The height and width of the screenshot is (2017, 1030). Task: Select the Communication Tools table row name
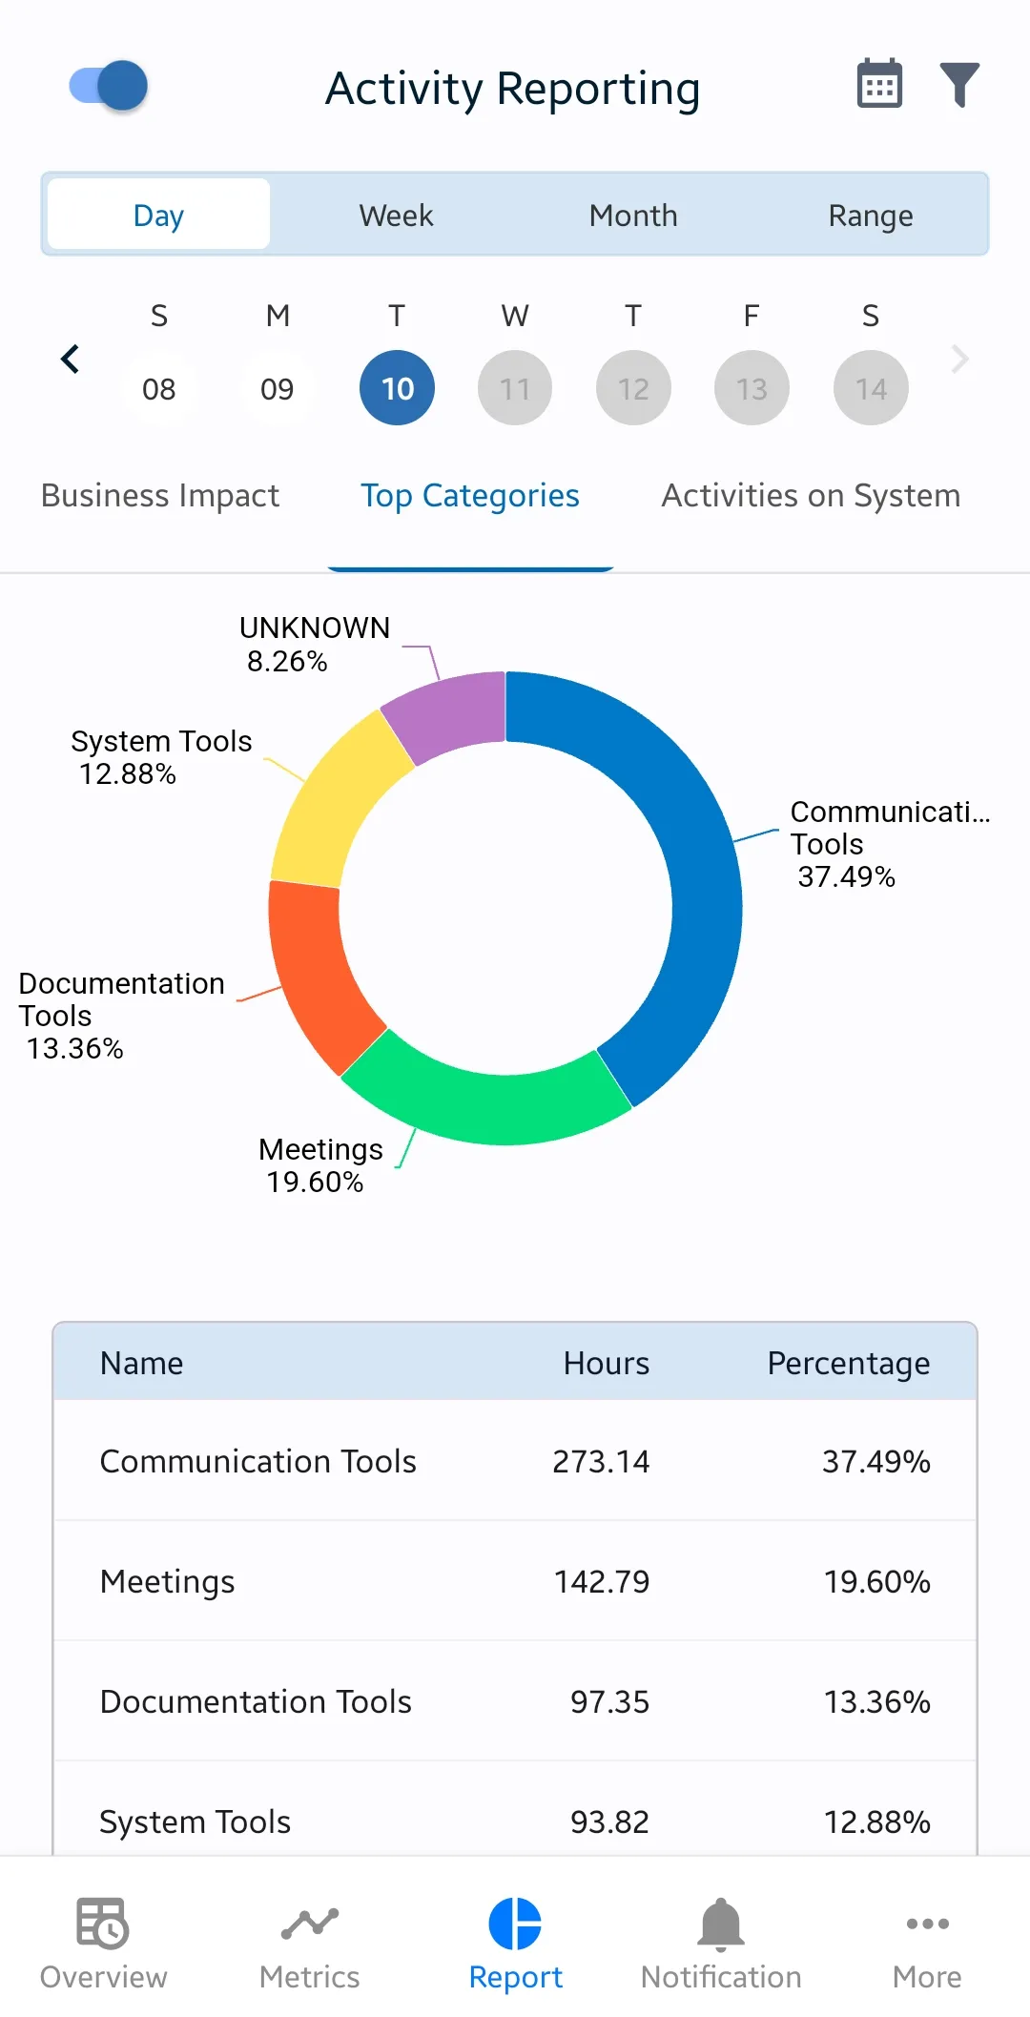tap(258, 1461)
